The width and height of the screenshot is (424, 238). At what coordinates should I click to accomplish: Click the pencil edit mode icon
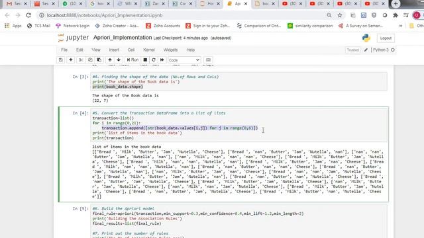pos(366,50)
